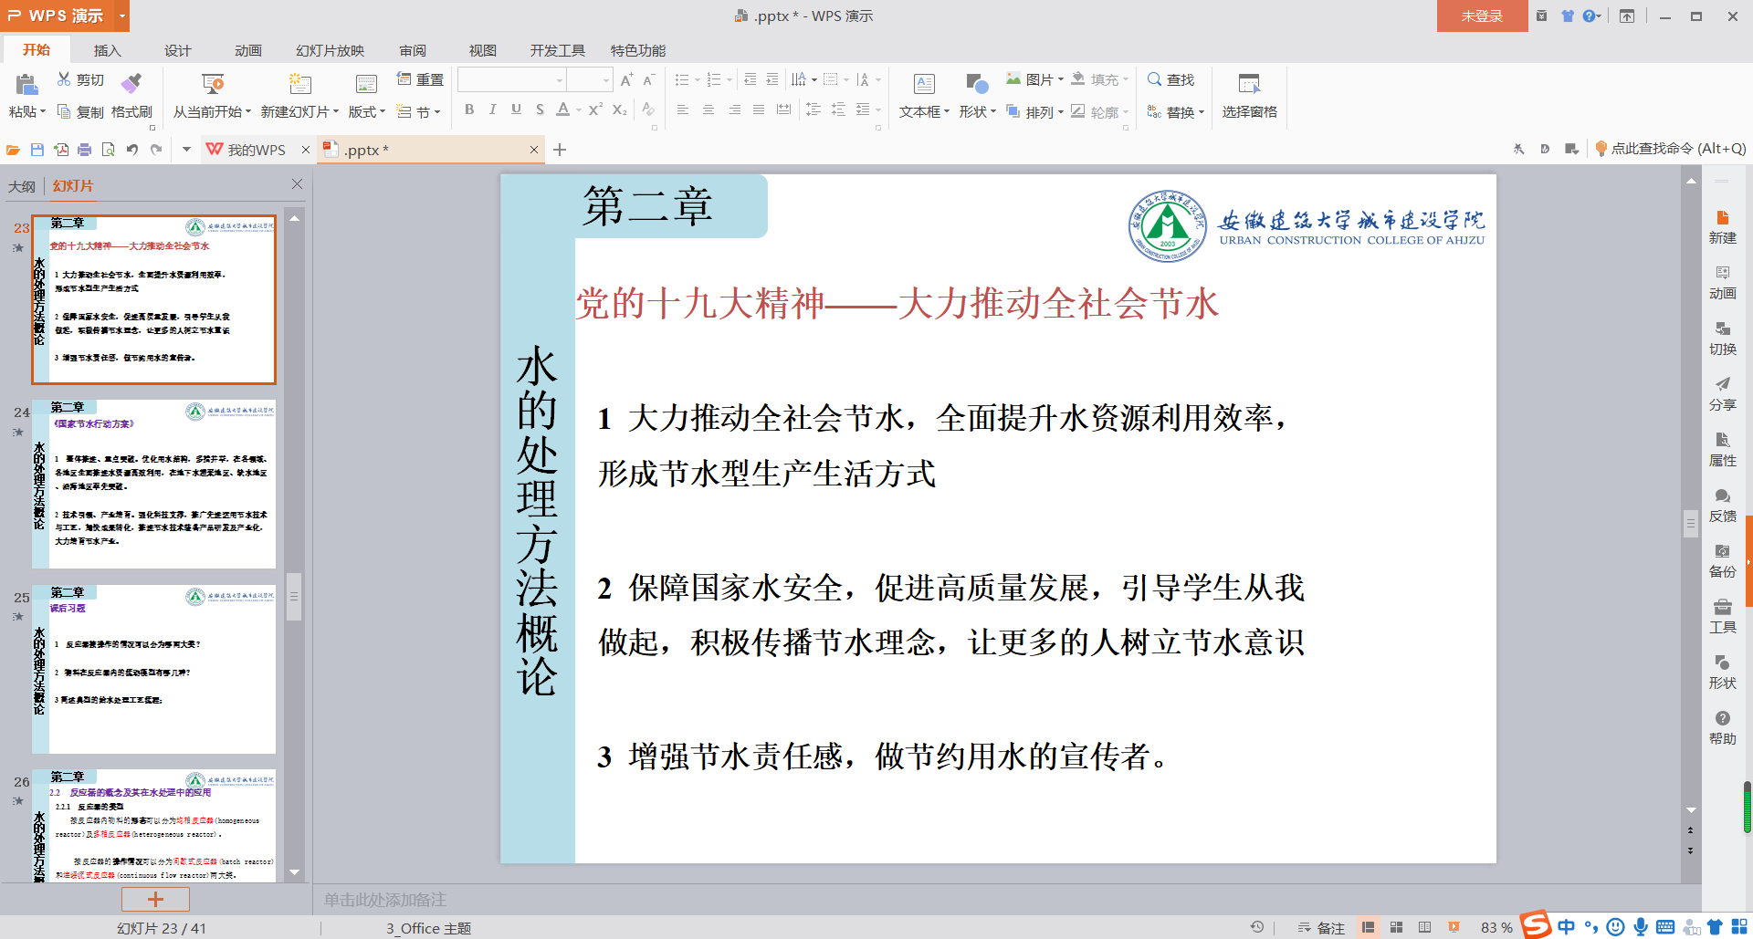This screenshot has height=939, width=1753.
Task: Insert a text box (文本框)
Action: pyautogui.click(x=924, y=85)
